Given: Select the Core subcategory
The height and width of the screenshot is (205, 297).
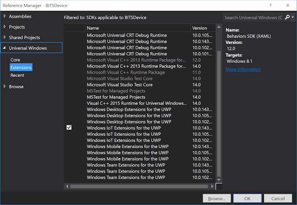Looking at the screenshot, I should pos(15,59).
